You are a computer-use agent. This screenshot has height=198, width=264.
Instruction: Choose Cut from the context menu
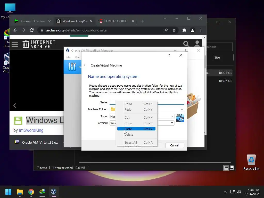click(136, 118)
